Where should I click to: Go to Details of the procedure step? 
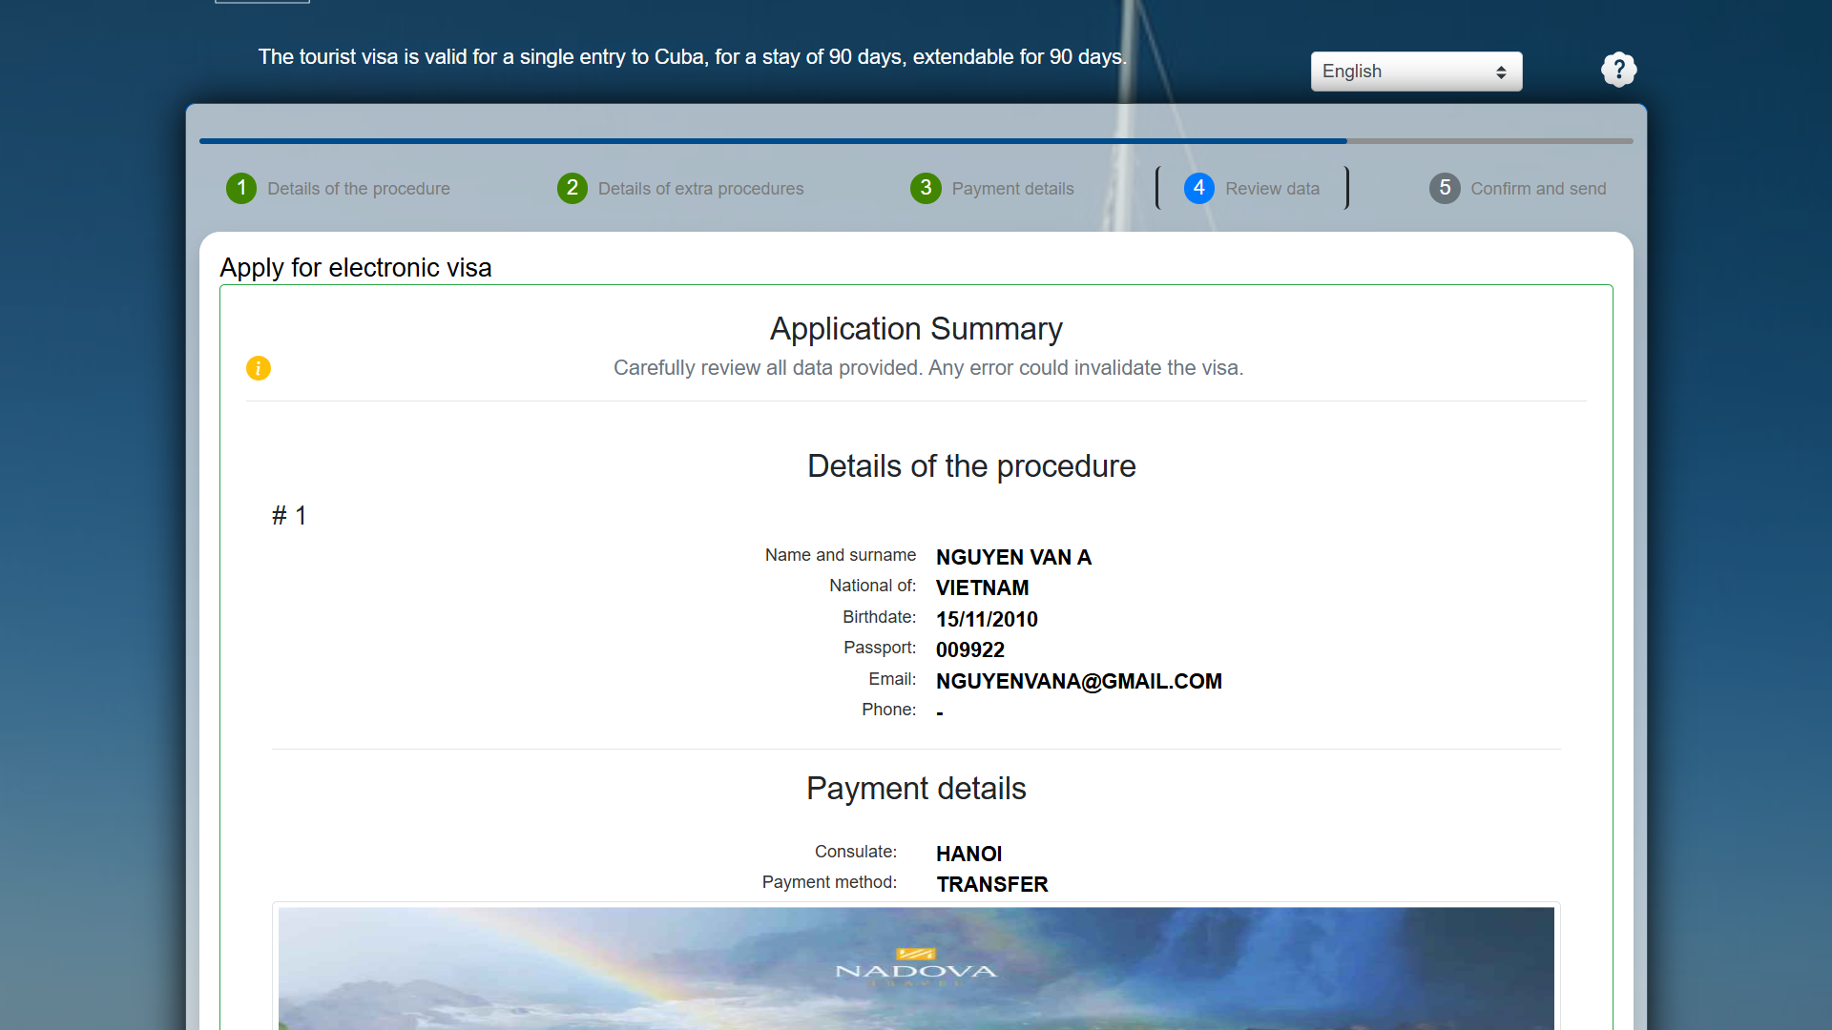(x=358, y=189)
